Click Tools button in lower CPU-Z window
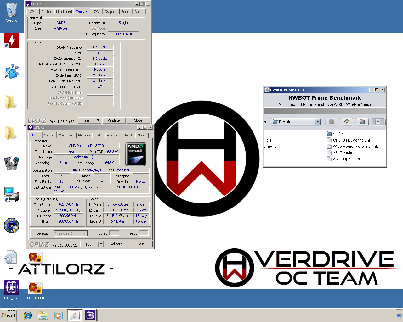 tap(89, 244)
